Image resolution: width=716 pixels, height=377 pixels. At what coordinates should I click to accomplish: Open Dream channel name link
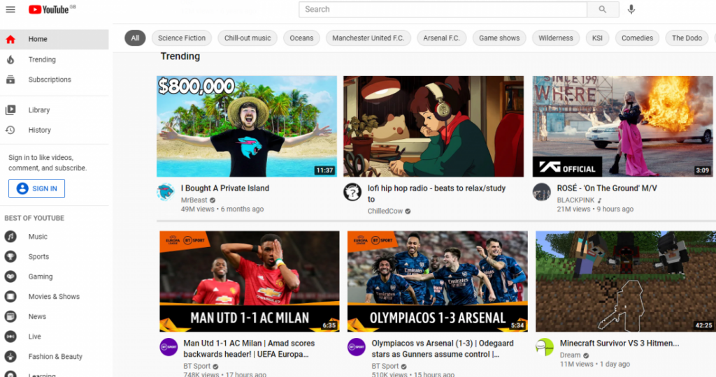(x=571, y=355)
